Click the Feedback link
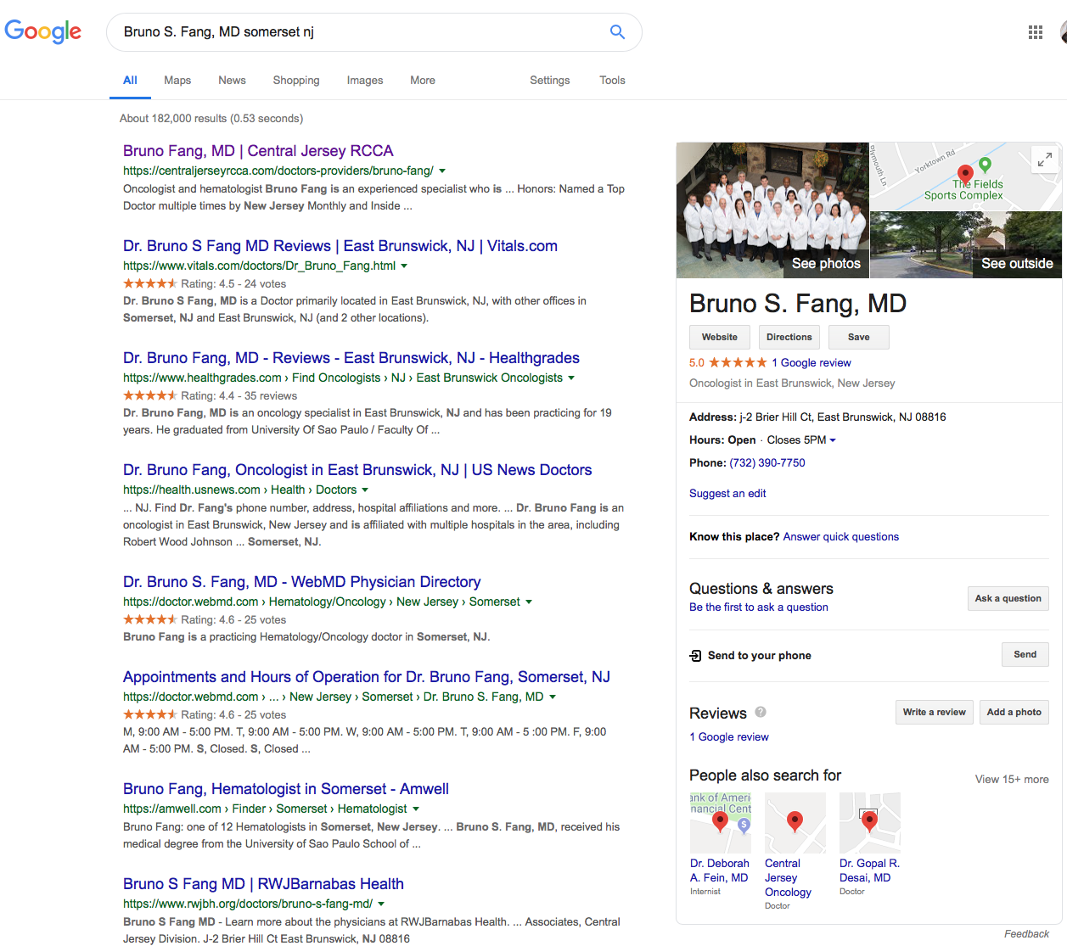The image size is (1067, 946). [1026, 934]
